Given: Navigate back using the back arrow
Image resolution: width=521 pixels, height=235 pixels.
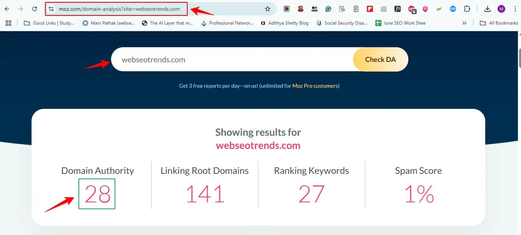Looking at the screenshot, I should click(7, 8).
